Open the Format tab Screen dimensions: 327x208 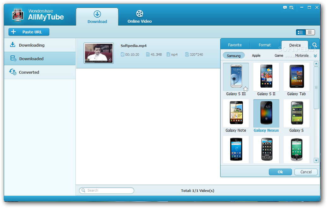click(x=265, y=45)
